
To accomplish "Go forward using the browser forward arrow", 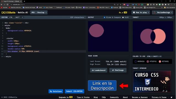I will (4, 4).
